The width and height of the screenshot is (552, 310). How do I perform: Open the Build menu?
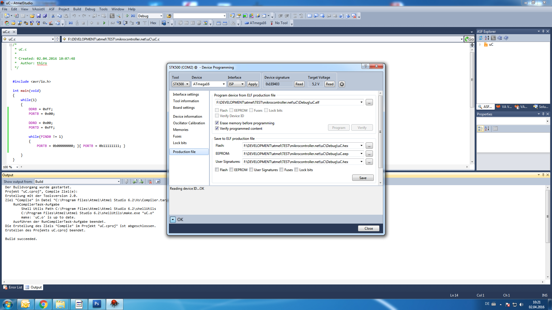tap(77, 9)
